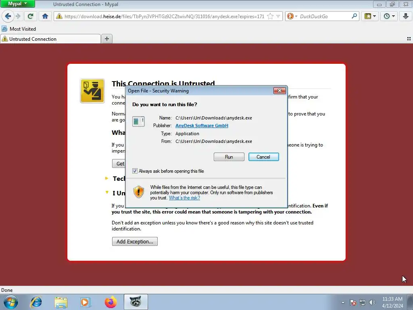The width and height of the screenshot is (413, 310).
Task: Click the partially hidden Get button on the page
Action: pos(119,163)
